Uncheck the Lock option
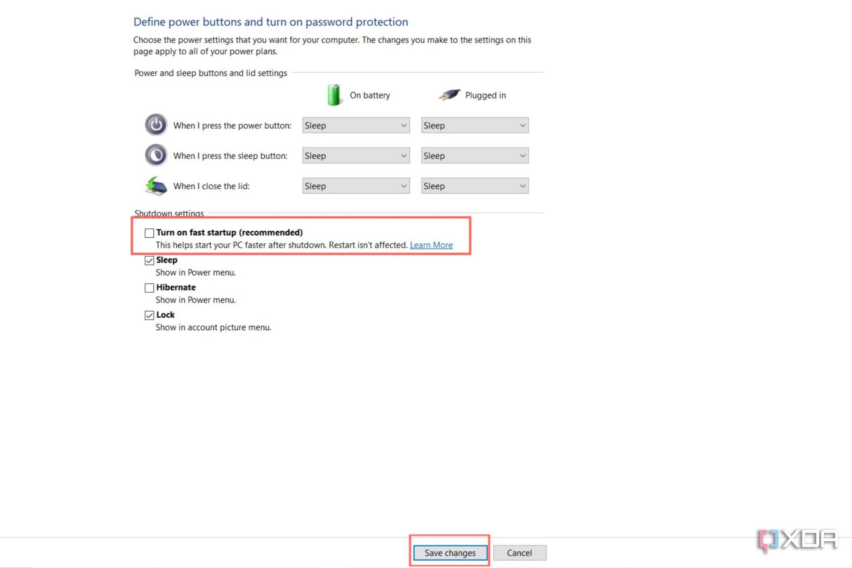 (149, 315)
